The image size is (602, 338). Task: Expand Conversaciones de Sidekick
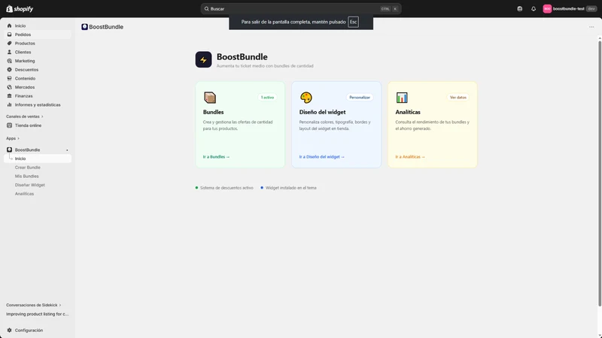pyautogui.click(x=33, y=305)
